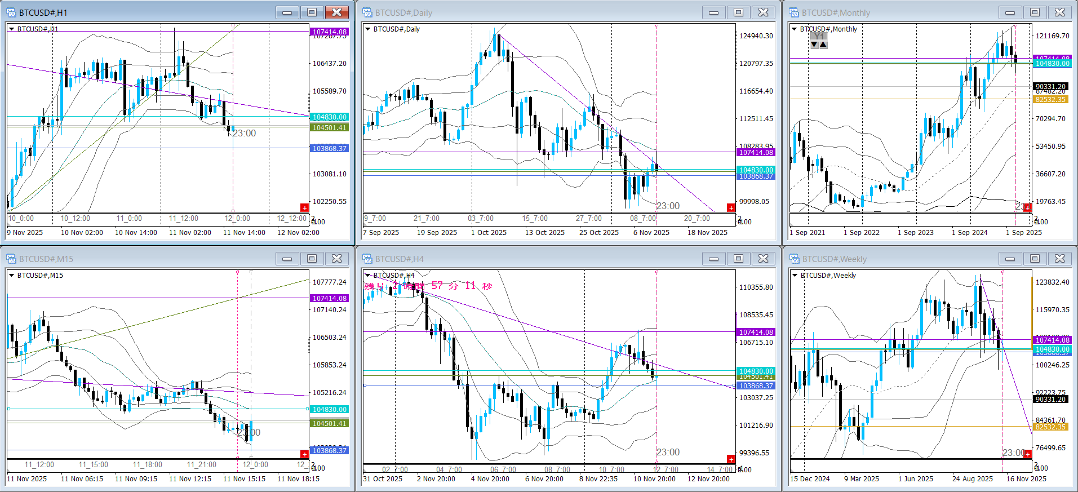The height and width of the screenshot is (492, 1078).
Task: Click the red plus icon in M15 chart
Action: click(304, 454)
